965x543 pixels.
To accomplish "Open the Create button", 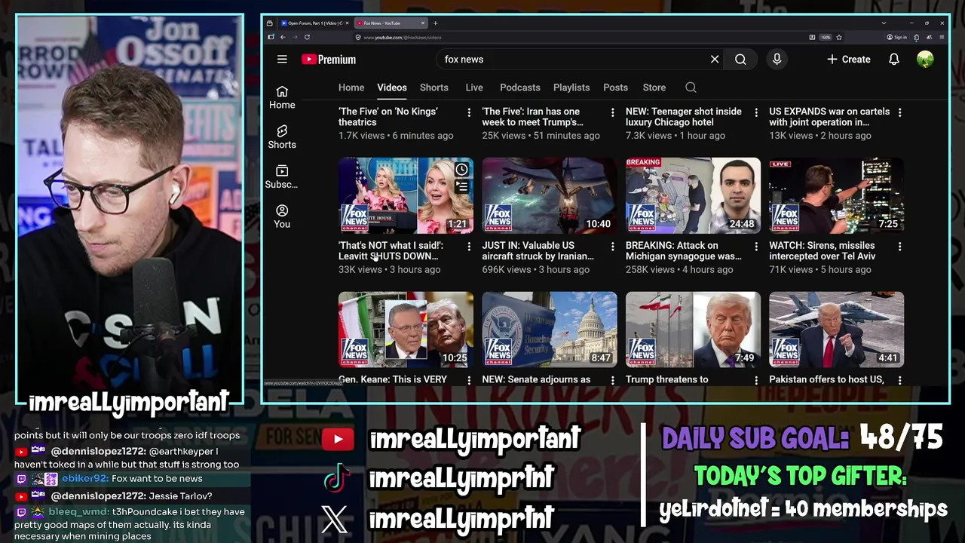I will (x=848, y=60).
